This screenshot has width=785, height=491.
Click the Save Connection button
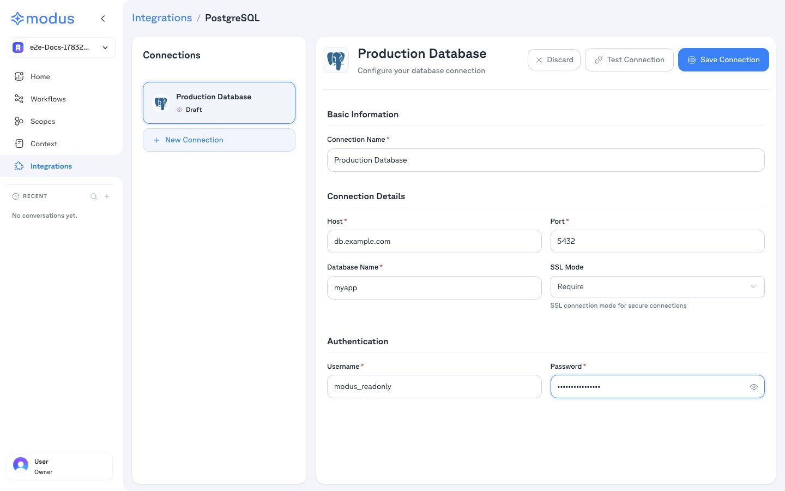723,60
